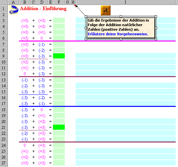Click answer cell for (+3) + (+2) in row 4
Screen dimensions: 178x167
point(59,26)
